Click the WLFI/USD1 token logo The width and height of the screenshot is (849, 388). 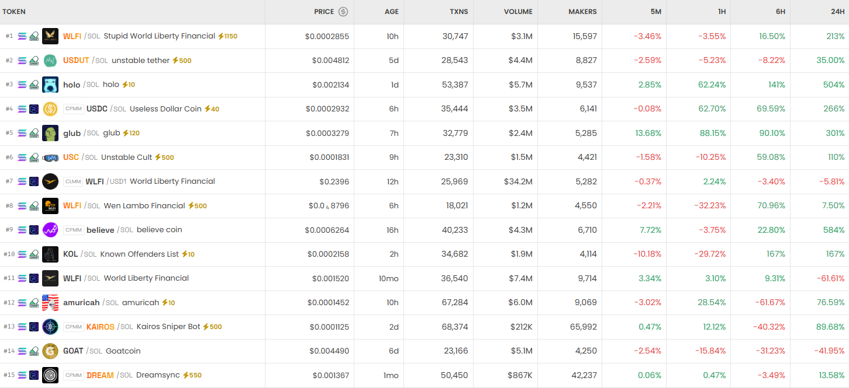point(50,181)
